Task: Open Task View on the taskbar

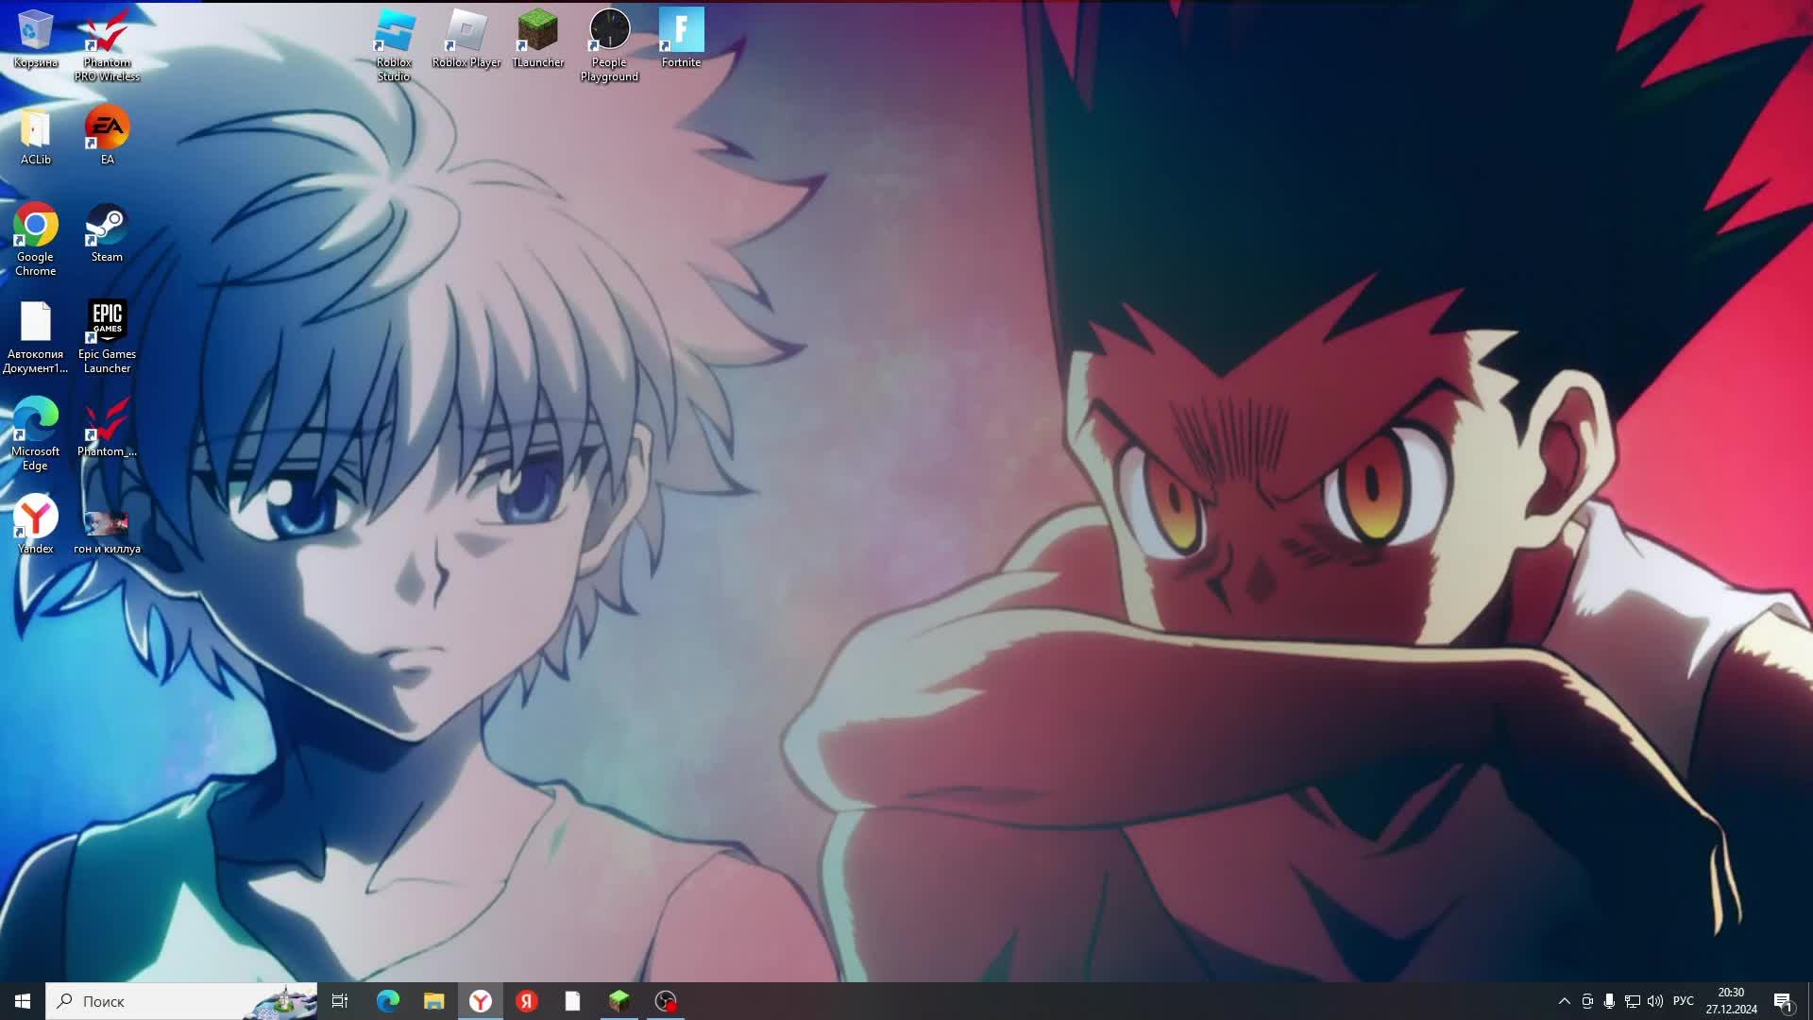Action: click(x=340, y=1001)
